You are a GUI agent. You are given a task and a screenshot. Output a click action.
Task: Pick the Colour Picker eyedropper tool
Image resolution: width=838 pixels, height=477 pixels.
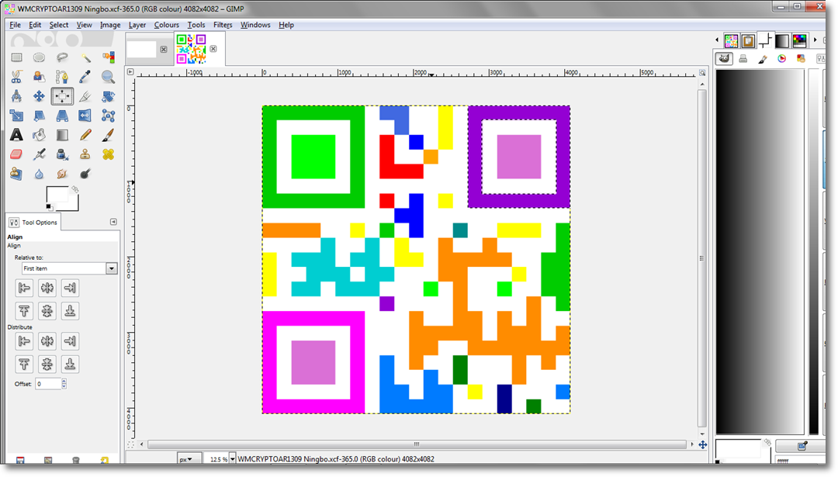[85, 77]
